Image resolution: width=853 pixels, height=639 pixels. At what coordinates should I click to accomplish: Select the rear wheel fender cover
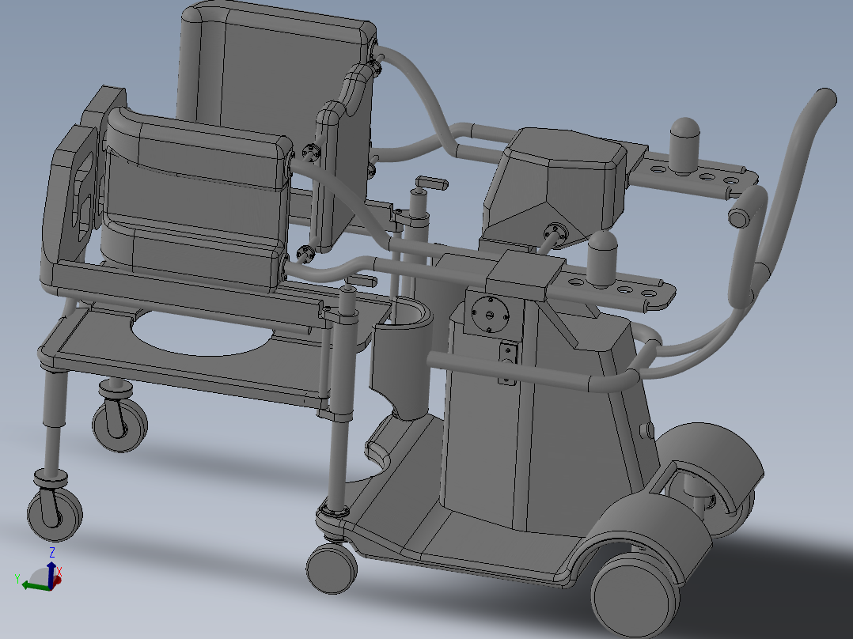click(713, 463)
